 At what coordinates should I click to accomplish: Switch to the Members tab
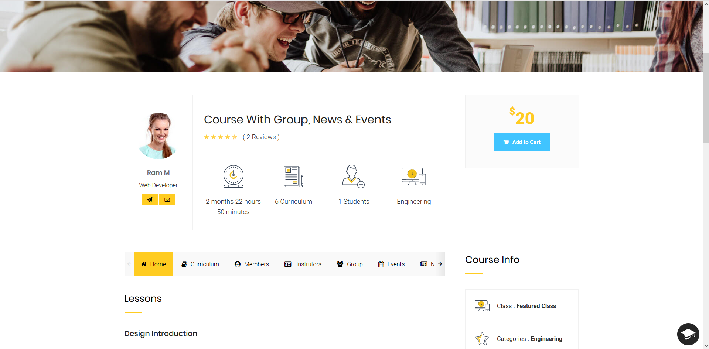(252, 264)
